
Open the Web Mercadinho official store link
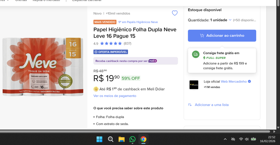233,81
